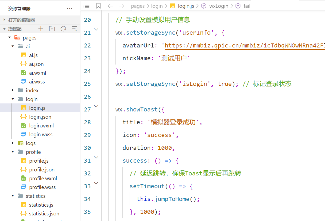The height and width of the screenshot is (221, 325).
Task: Click the WXML icon of login.wxml
Action: pos(24,126)
